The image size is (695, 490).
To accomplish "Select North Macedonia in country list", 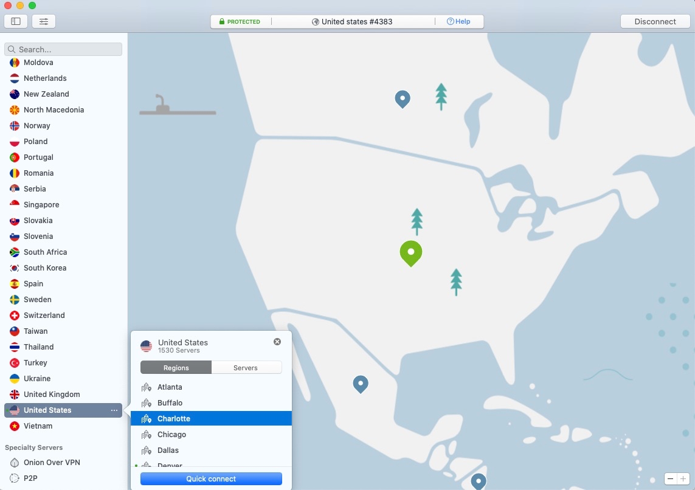I will coord(63,110).
